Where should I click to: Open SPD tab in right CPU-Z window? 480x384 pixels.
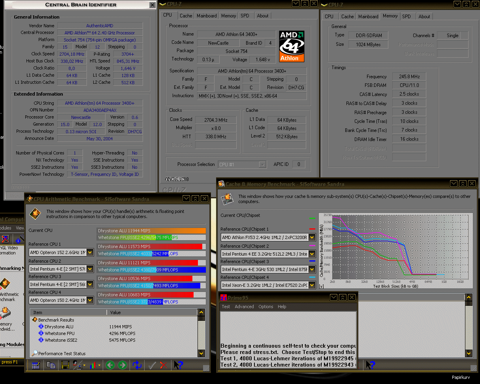tap(407, 17)
